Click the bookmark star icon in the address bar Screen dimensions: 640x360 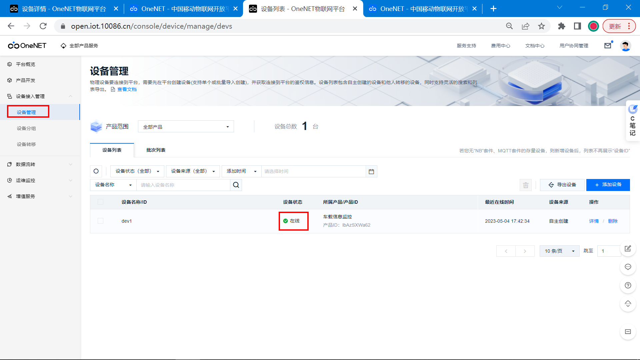541,26
